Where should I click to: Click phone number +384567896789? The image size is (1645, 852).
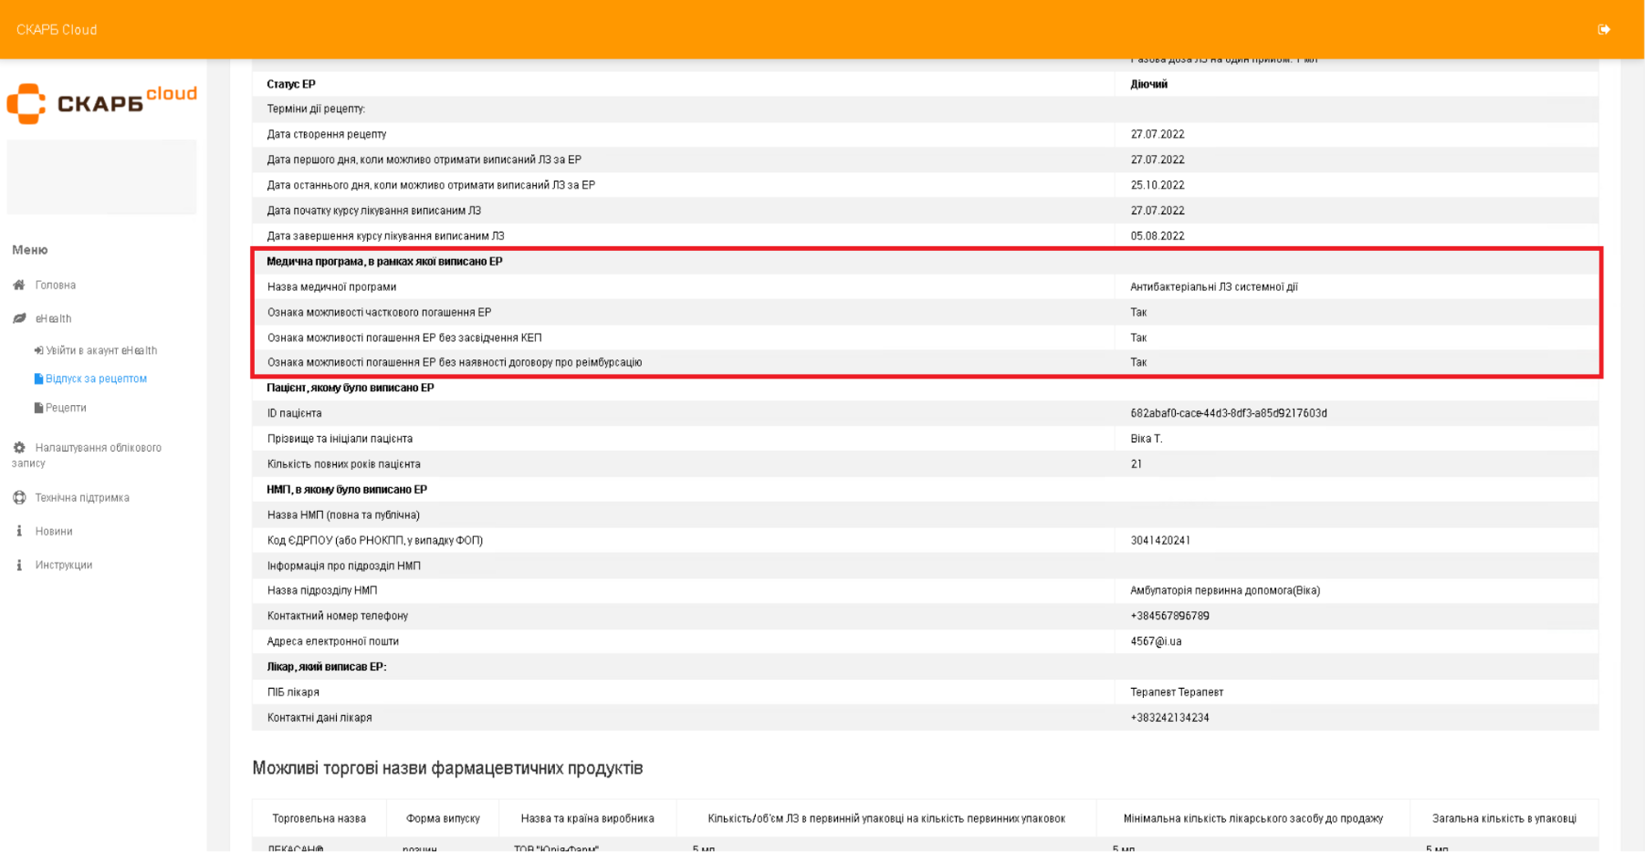[1169, 616]
